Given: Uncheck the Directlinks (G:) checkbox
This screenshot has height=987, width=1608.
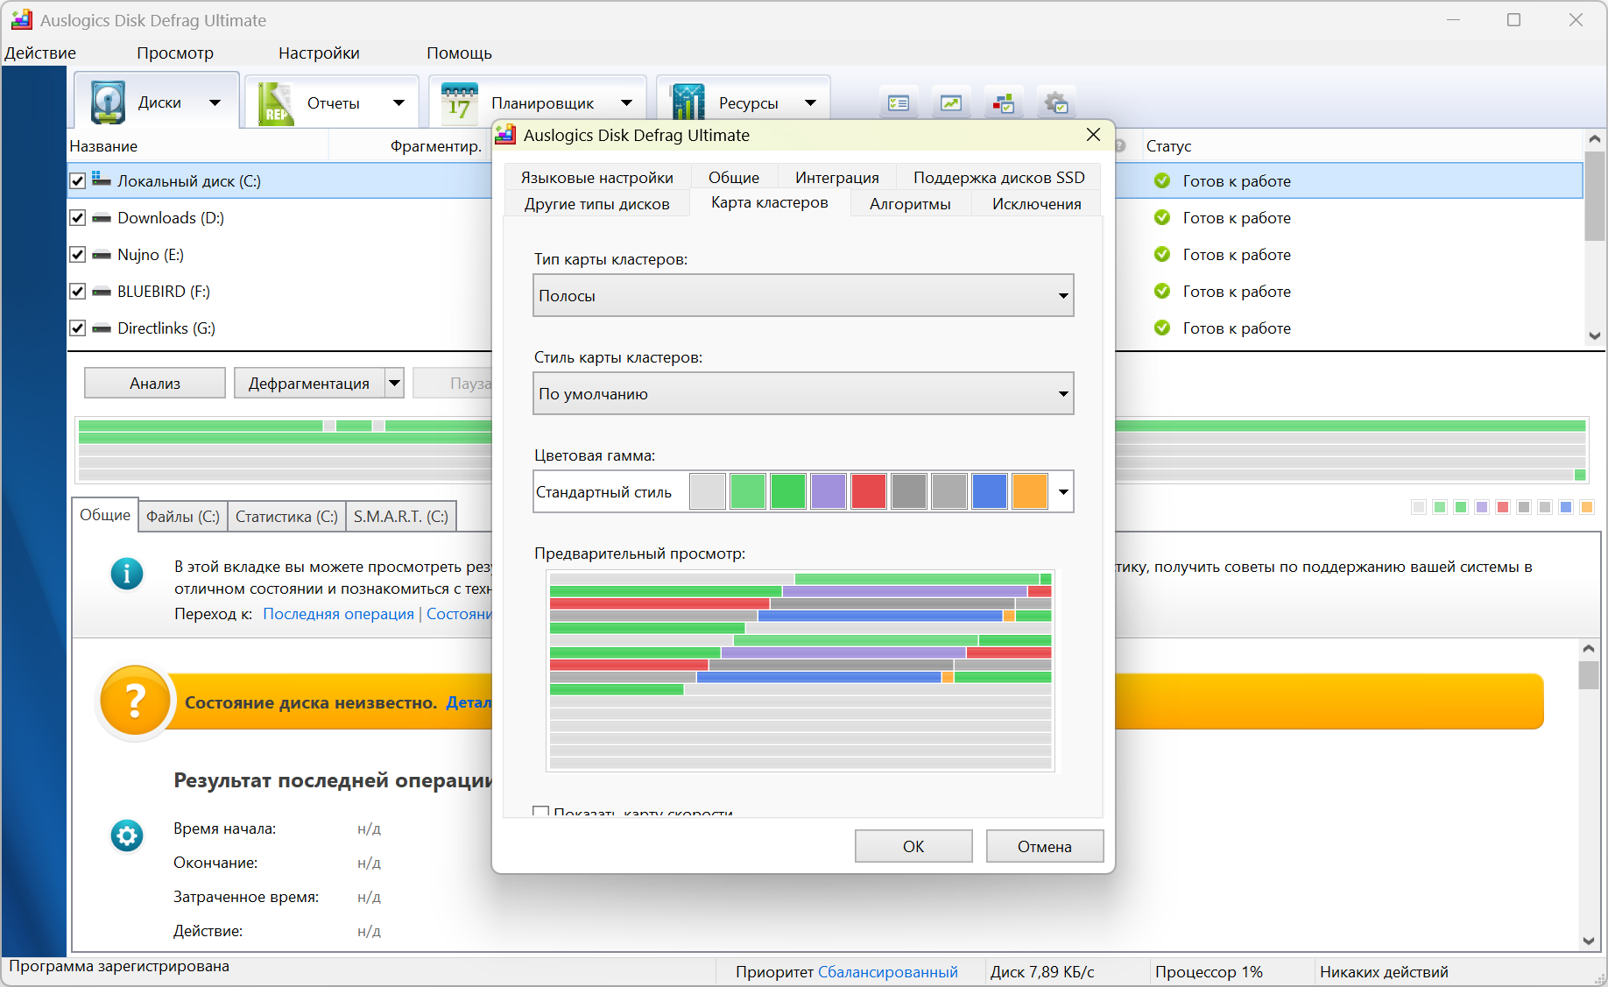Looking at the screenshot, I should coord(78,328).
